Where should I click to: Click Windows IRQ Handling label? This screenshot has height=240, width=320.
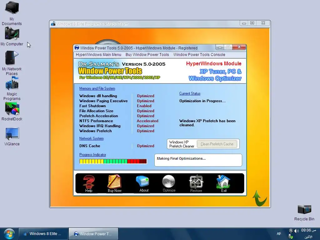[100, 126]
